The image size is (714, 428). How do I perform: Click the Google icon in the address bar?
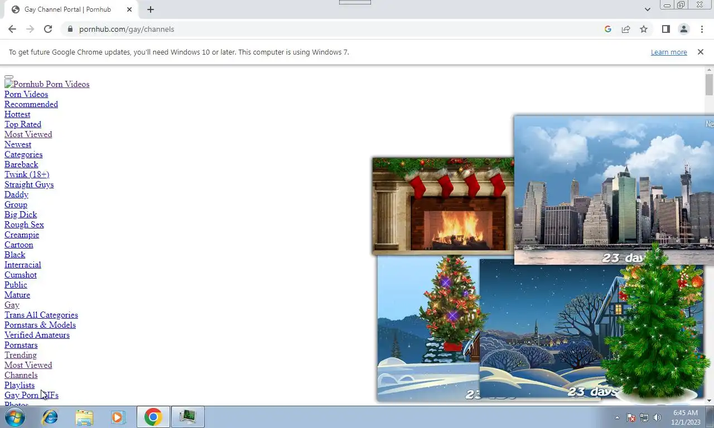608,29
